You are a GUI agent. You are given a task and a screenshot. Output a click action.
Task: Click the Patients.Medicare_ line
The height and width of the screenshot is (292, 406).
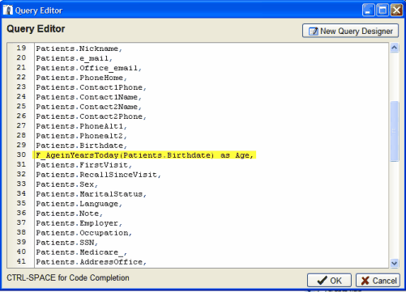(x=81, y=252)
